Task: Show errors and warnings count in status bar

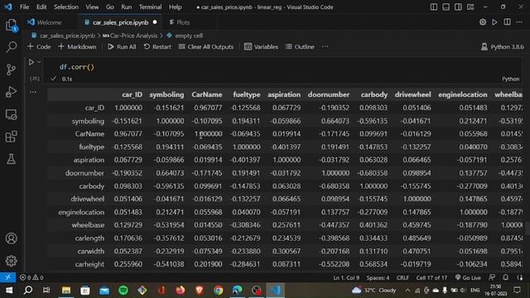Action: pyautogui.click(x=31, y=277)
